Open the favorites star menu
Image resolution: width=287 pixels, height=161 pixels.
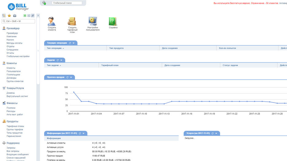click(9, 16)
